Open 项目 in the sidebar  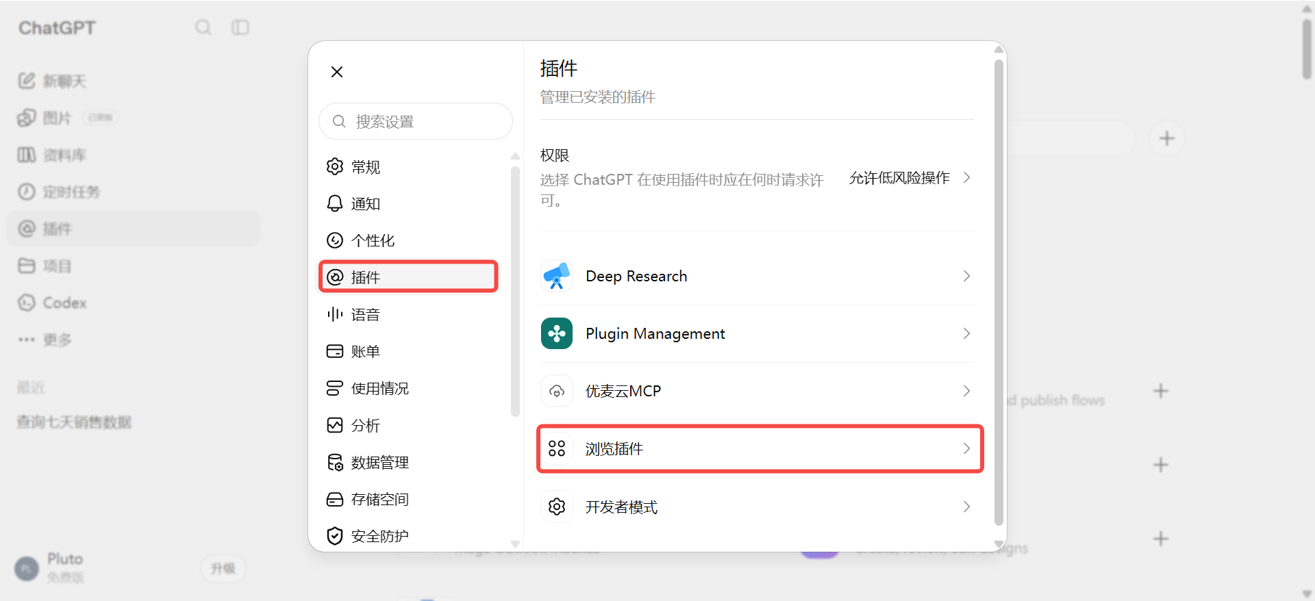click(134, 266)
